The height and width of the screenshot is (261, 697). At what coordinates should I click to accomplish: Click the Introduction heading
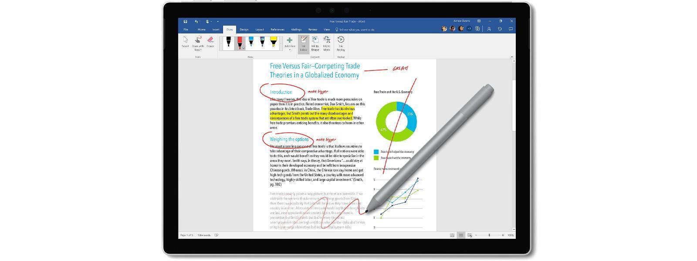281,92
